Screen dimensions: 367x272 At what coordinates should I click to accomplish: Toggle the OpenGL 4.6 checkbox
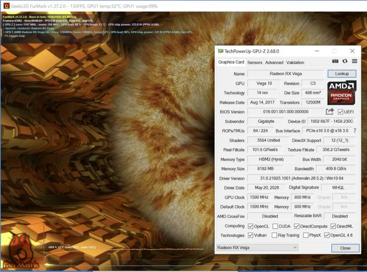click(327, 235)
